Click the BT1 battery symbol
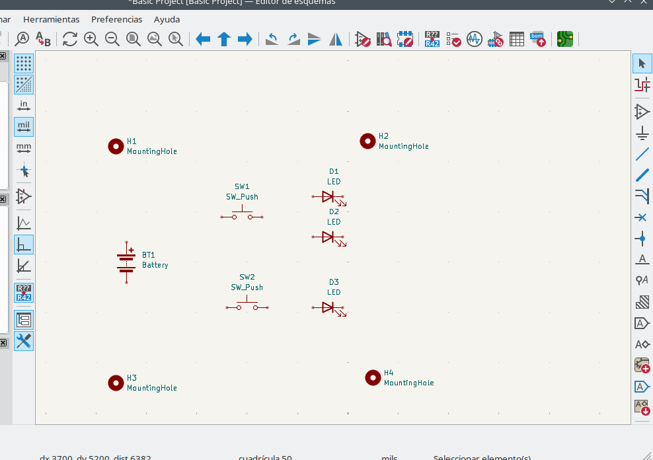Image resolution: width=653 pixels, height=460 pixels. click(126, 262)
